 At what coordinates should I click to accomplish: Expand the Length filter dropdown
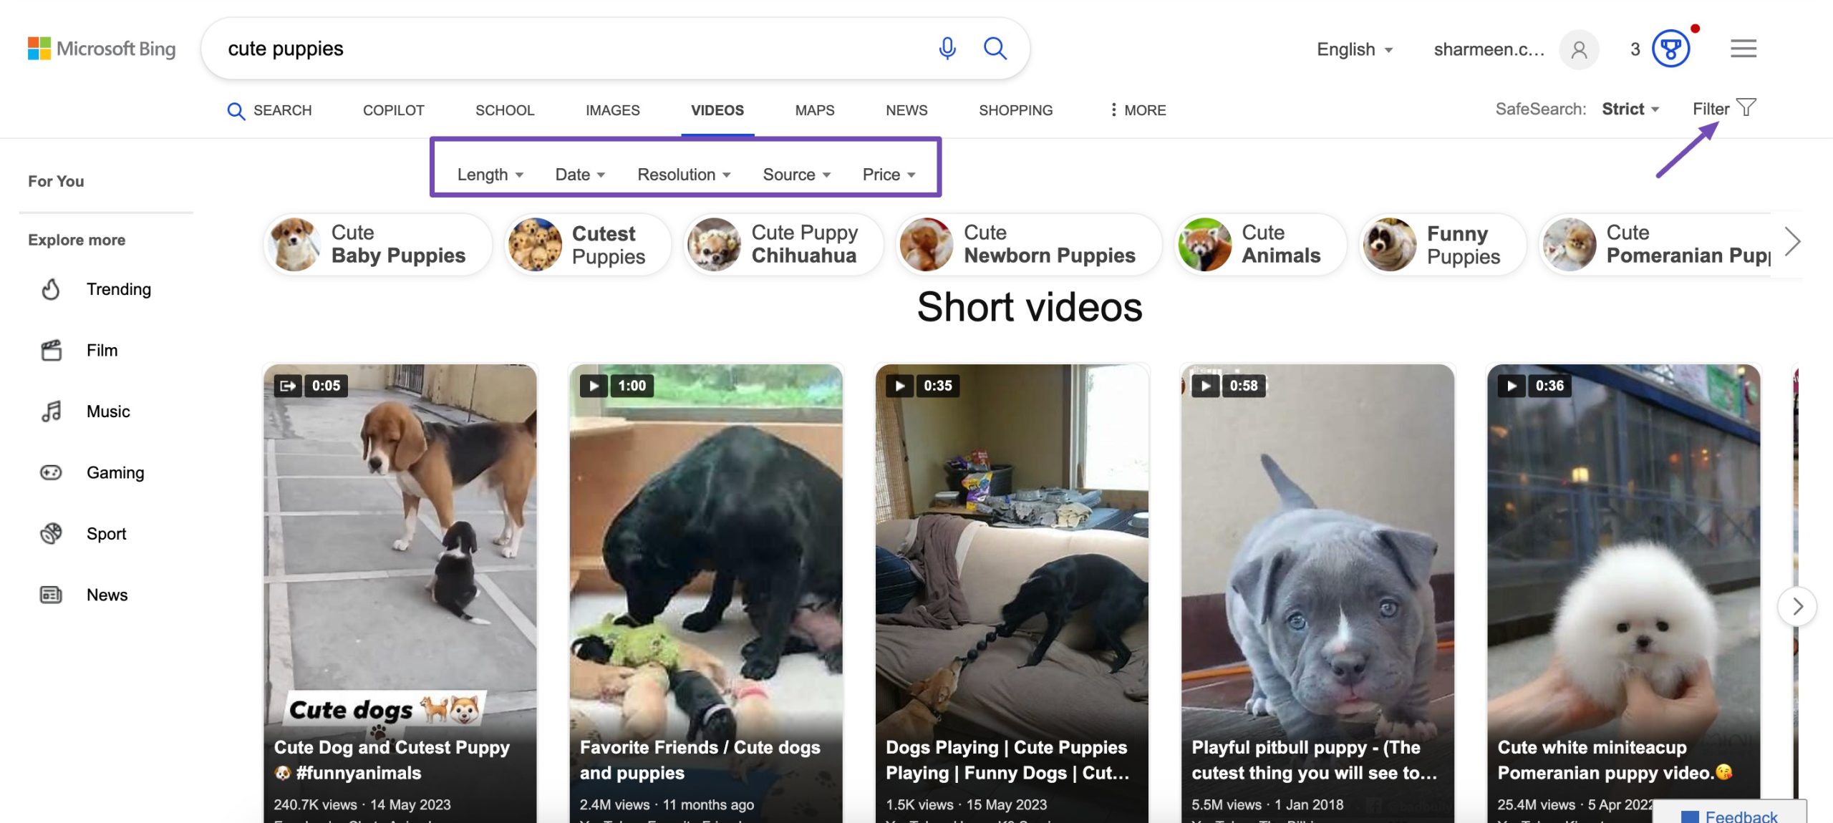coord(490,175)
